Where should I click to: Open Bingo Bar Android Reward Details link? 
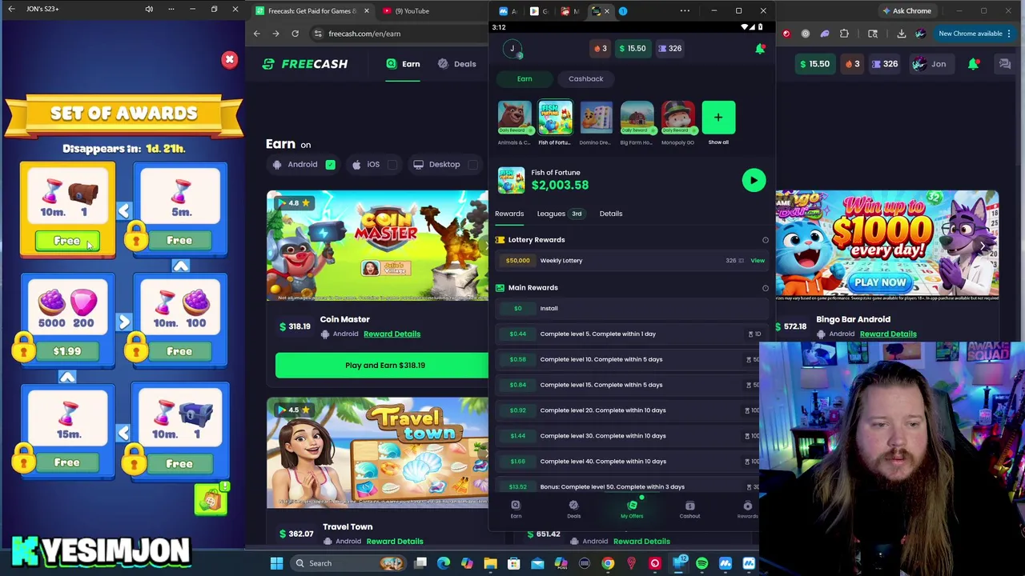(888, 334)
